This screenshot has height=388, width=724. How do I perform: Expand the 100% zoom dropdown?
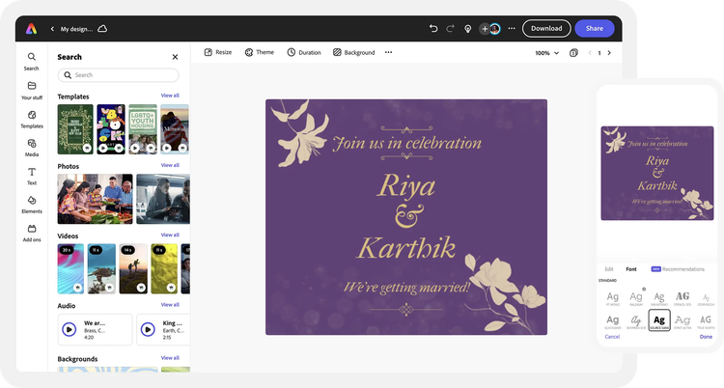[546, 53]
